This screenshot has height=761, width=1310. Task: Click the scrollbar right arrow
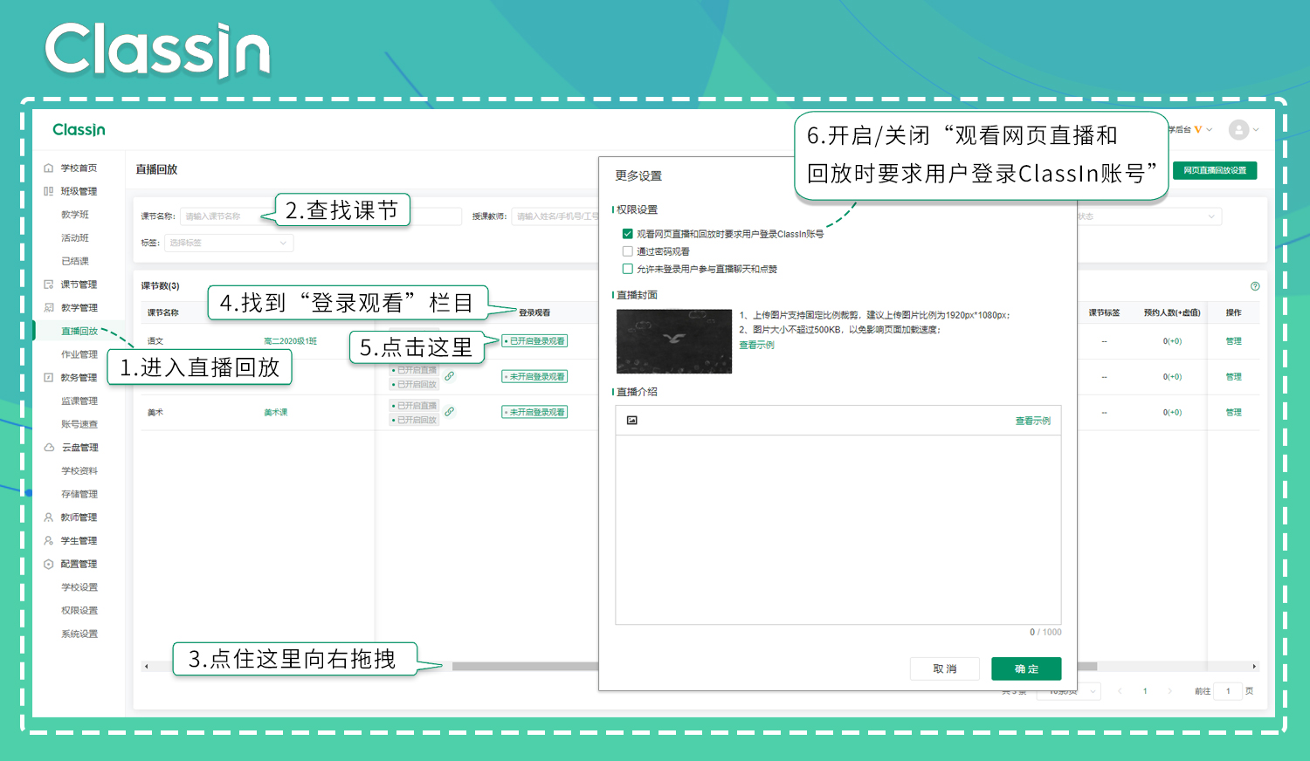coord(1254,667)
